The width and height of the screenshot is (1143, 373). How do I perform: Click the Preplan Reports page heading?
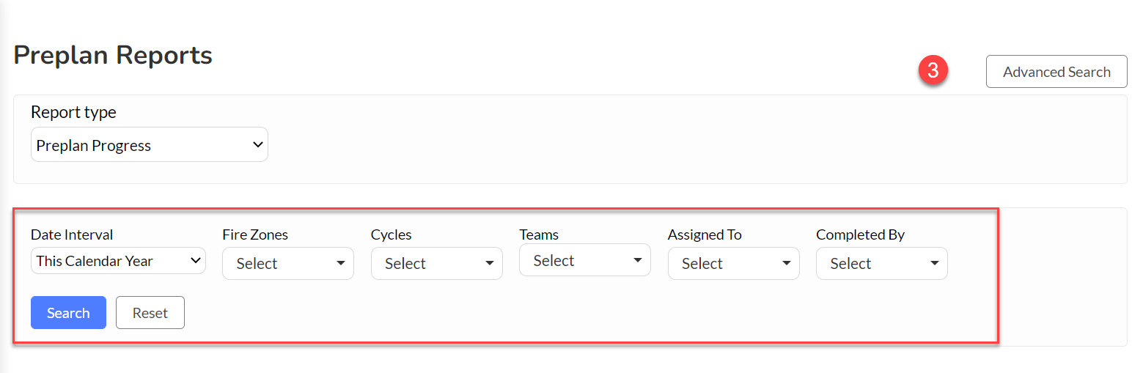click(x=113, y=55)
